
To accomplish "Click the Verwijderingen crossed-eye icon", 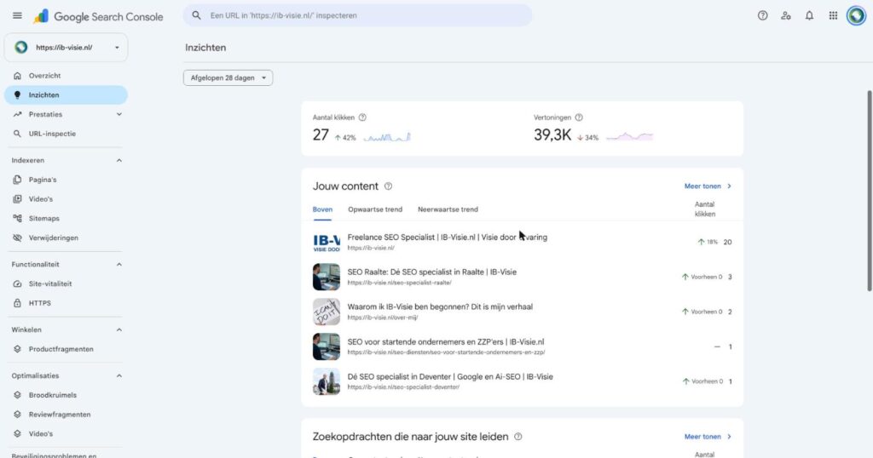I will [17, 238].
